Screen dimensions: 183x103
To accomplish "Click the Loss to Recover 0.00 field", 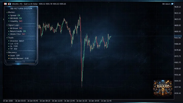I will click(19, 58).
